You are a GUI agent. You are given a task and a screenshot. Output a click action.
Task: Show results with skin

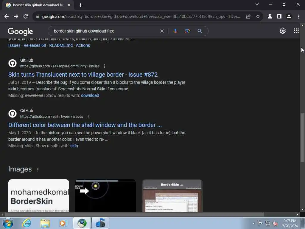click(74, 146)
